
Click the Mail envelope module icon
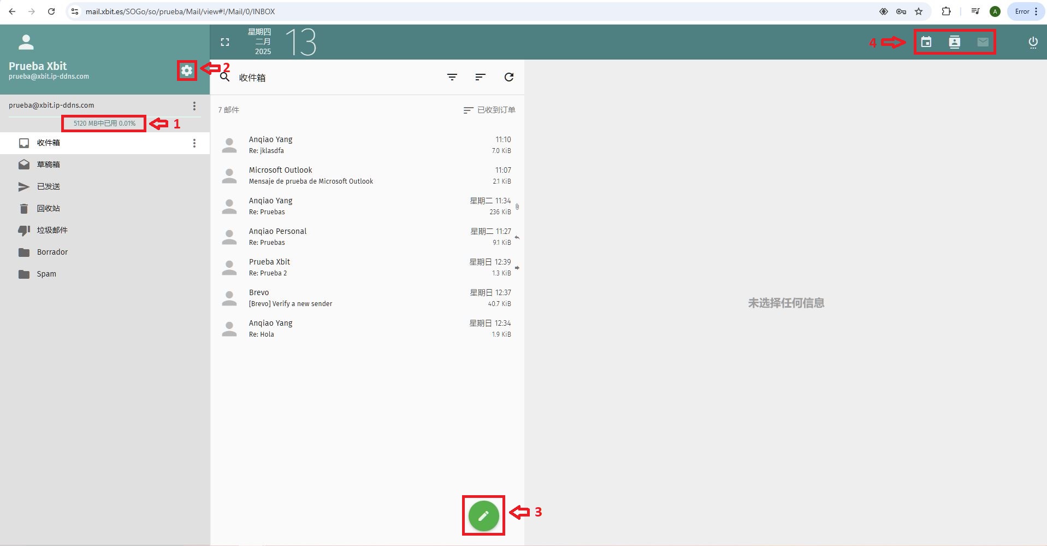983,42
